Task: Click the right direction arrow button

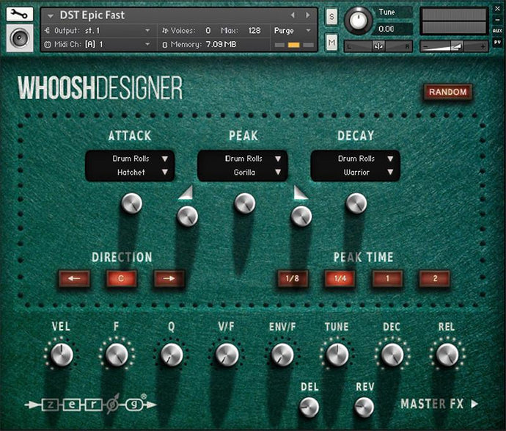Action: tap(169, 279)
